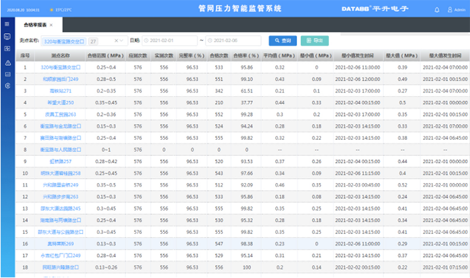Open the measuring point link in row 17

60,256
